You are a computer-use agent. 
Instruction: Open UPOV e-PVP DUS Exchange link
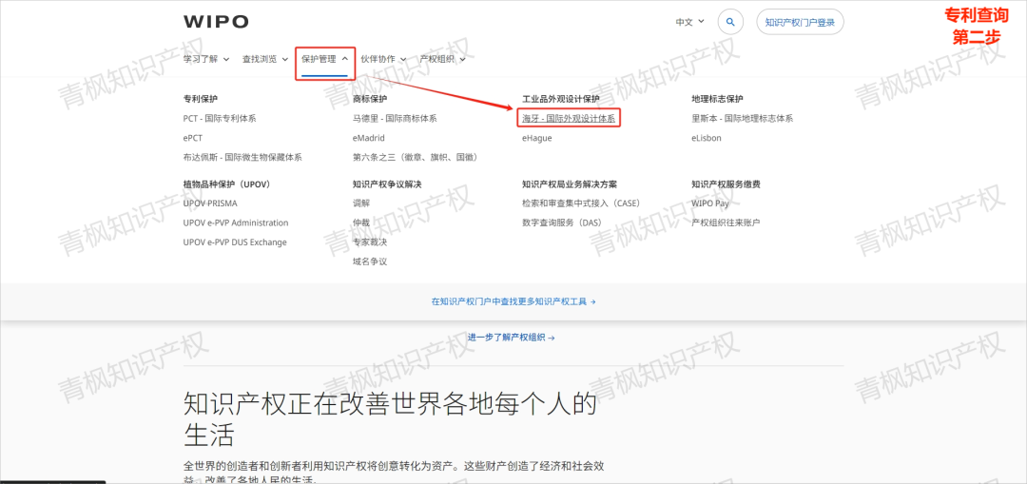pos(235,242)
